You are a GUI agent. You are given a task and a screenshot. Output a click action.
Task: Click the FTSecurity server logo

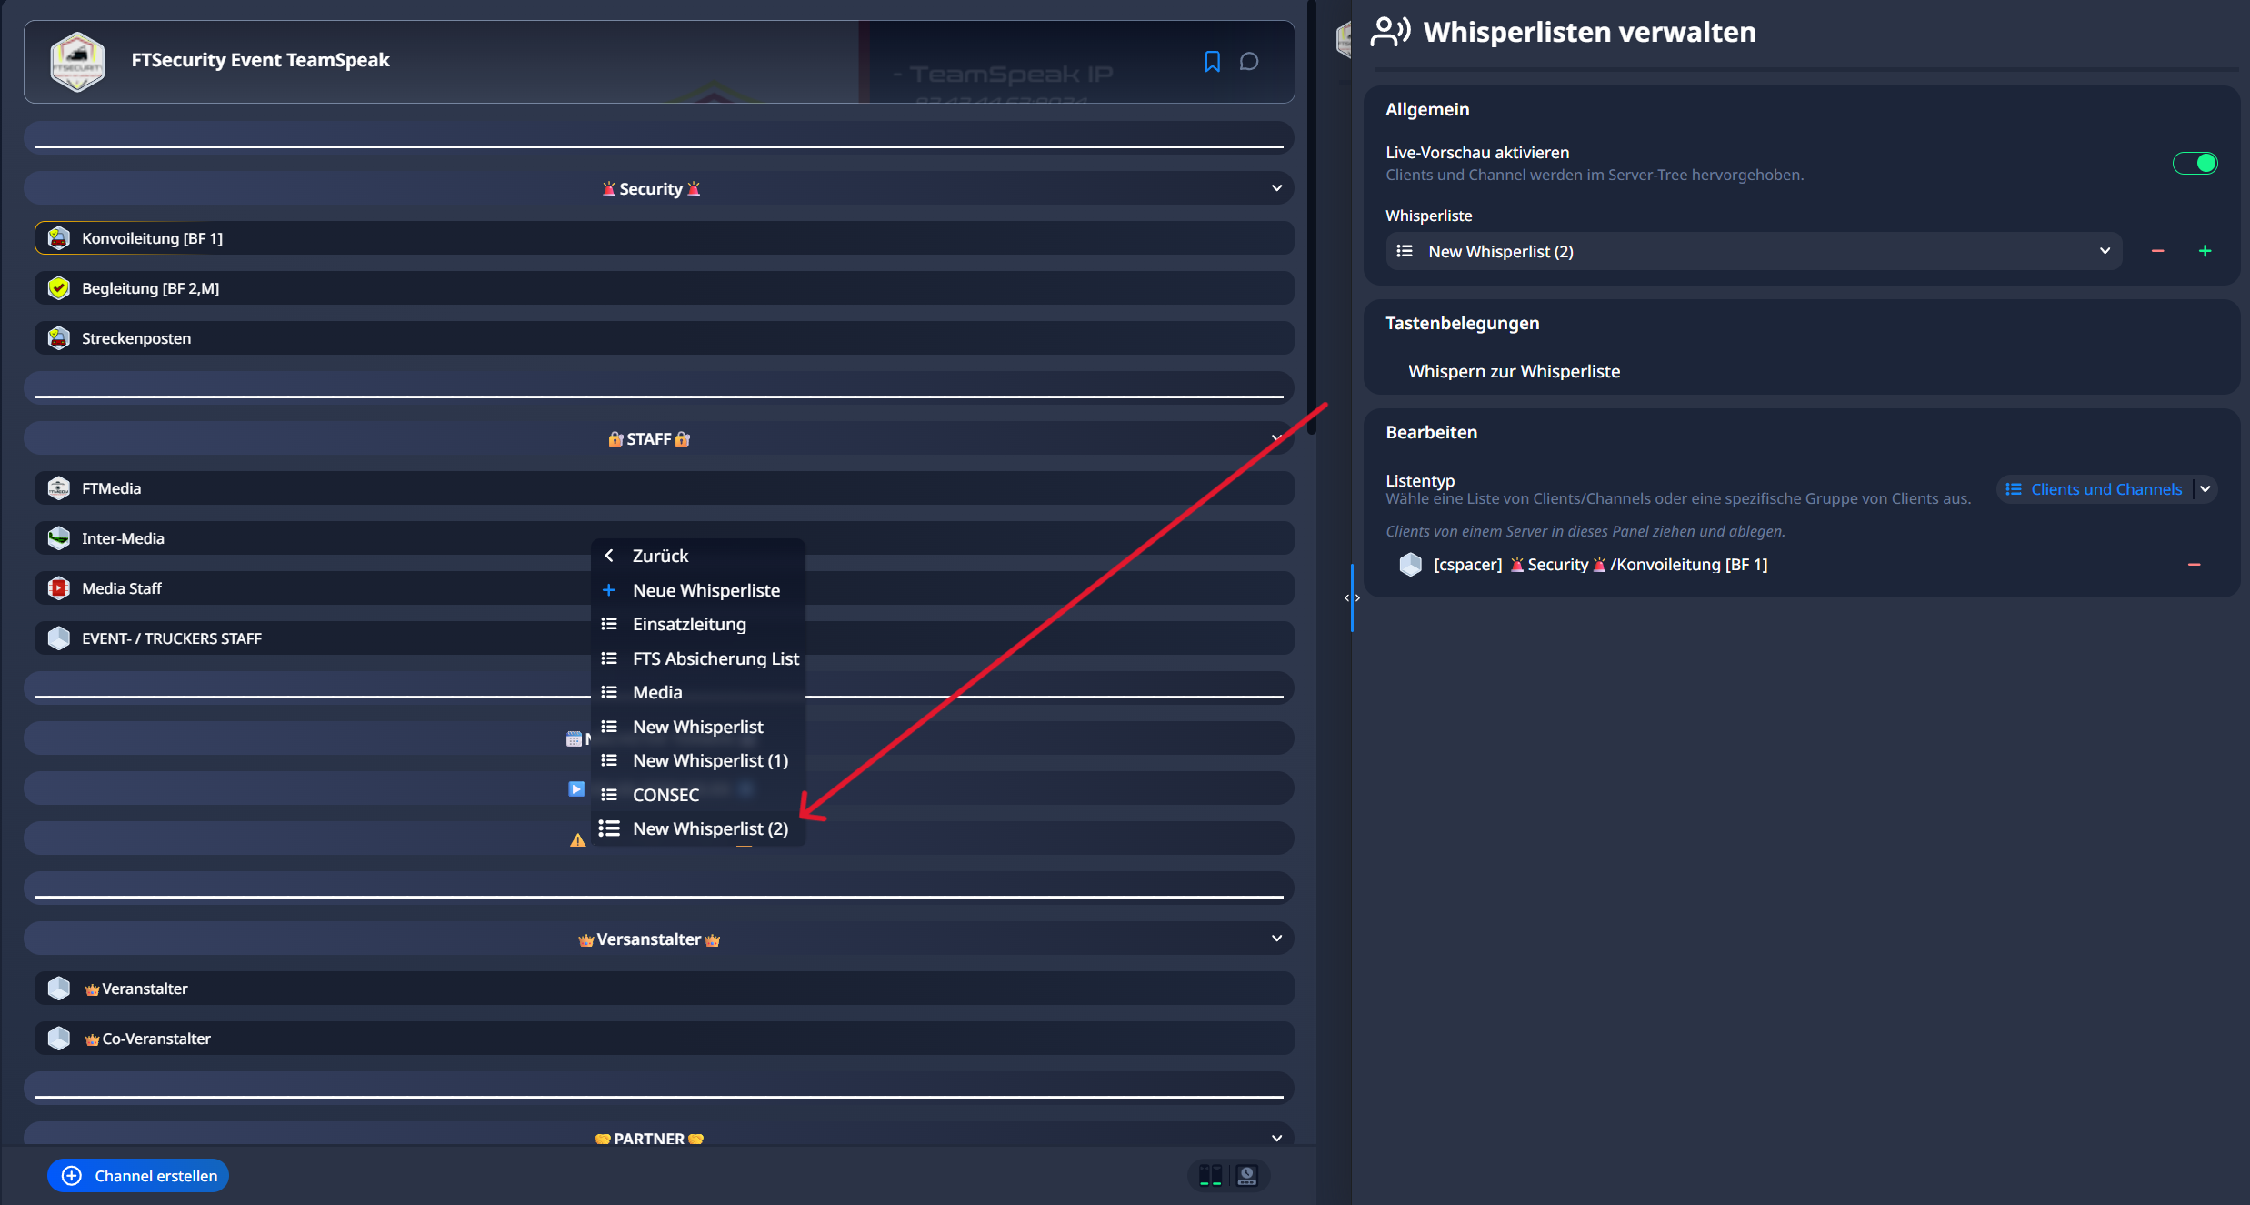pyautogui.click(x=77, y=61)
